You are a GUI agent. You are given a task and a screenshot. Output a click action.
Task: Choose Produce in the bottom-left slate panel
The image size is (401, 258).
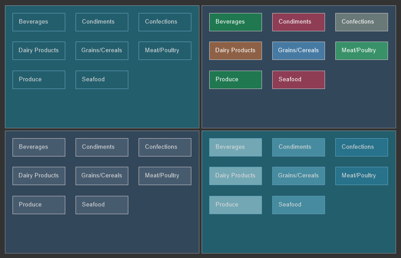pos(38,205)
